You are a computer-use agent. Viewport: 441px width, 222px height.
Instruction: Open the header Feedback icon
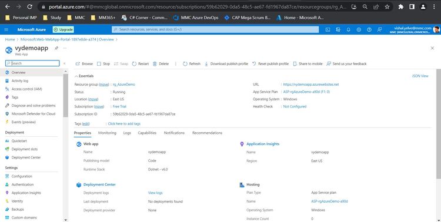pyautogui.click(x=379, y=29)
